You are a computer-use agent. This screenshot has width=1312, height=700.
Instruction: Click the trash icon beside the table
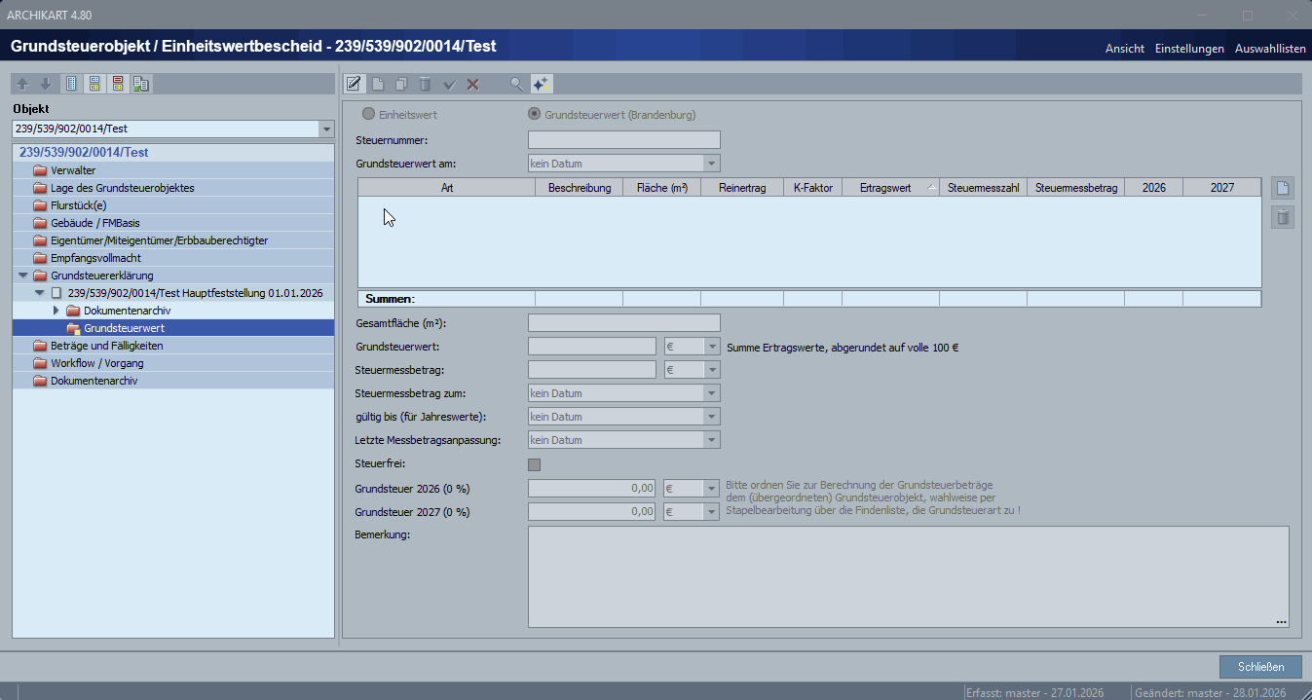tap(1283, 217)
